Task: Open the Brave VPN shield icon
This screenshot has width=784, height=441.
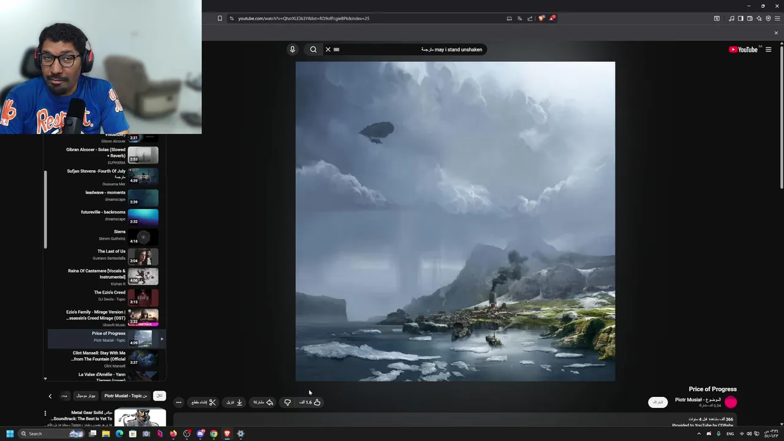Action: point(768,18)
